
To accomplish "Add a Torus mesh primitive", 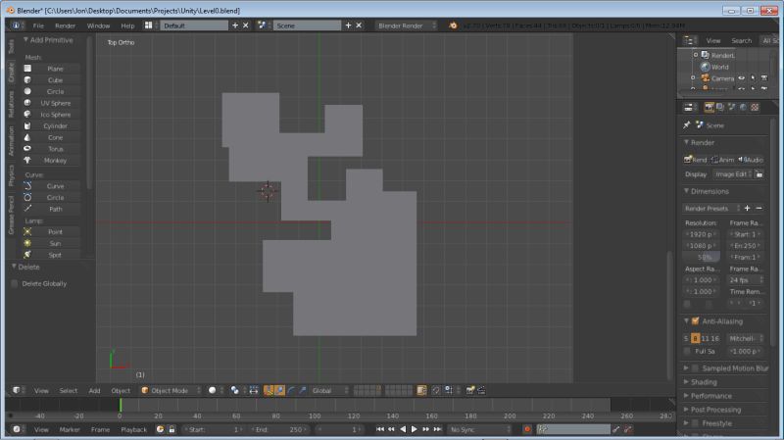I will coord(52,149).
